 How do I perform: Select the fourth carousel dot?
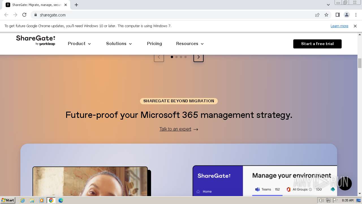click(x=186, y=57)
